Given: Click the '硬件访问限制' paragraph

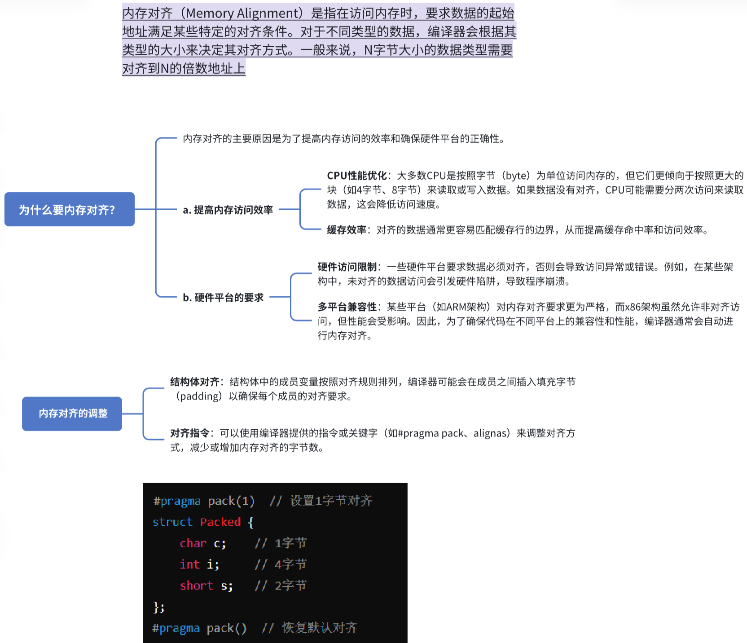Looking at the screenshot, I should (525, 274).
